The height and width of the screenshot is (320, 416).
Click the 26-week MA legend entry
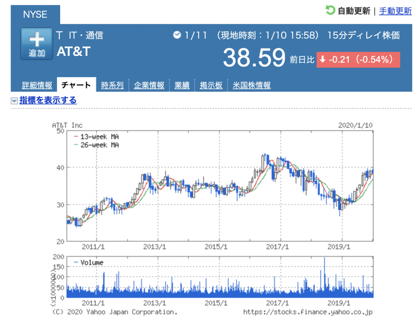coord(97,145)
